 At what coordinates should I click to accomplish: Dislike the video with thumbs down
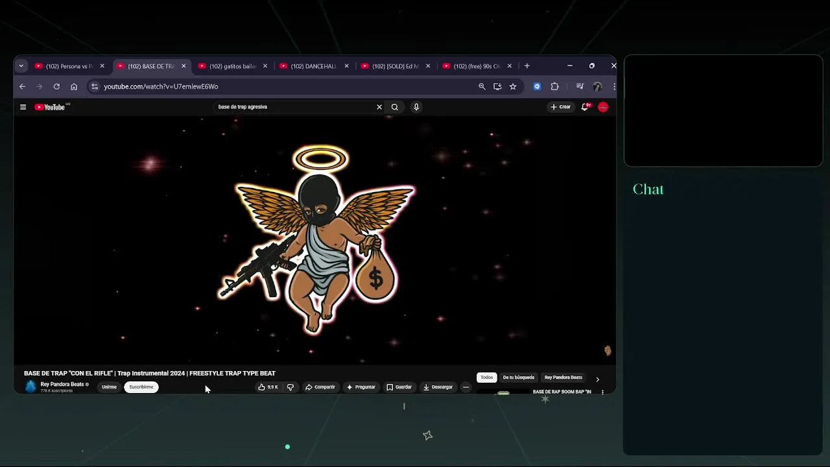(290, 387)
